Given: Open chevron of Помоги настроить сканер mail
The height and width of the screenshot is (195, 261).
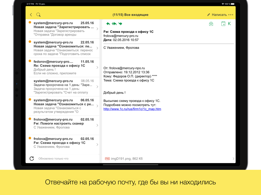Looking at the screenshot, I should pos(97,125).
